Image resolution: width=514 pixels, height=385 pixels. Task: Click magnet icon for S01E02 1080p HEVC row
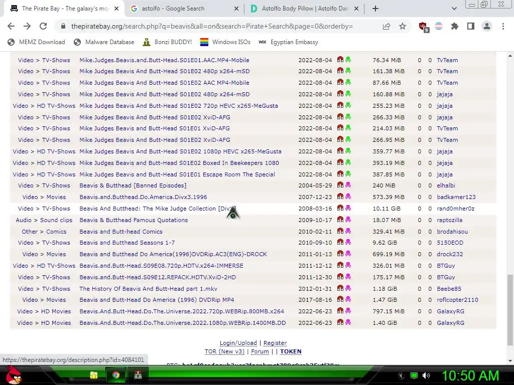coord(340,151)
